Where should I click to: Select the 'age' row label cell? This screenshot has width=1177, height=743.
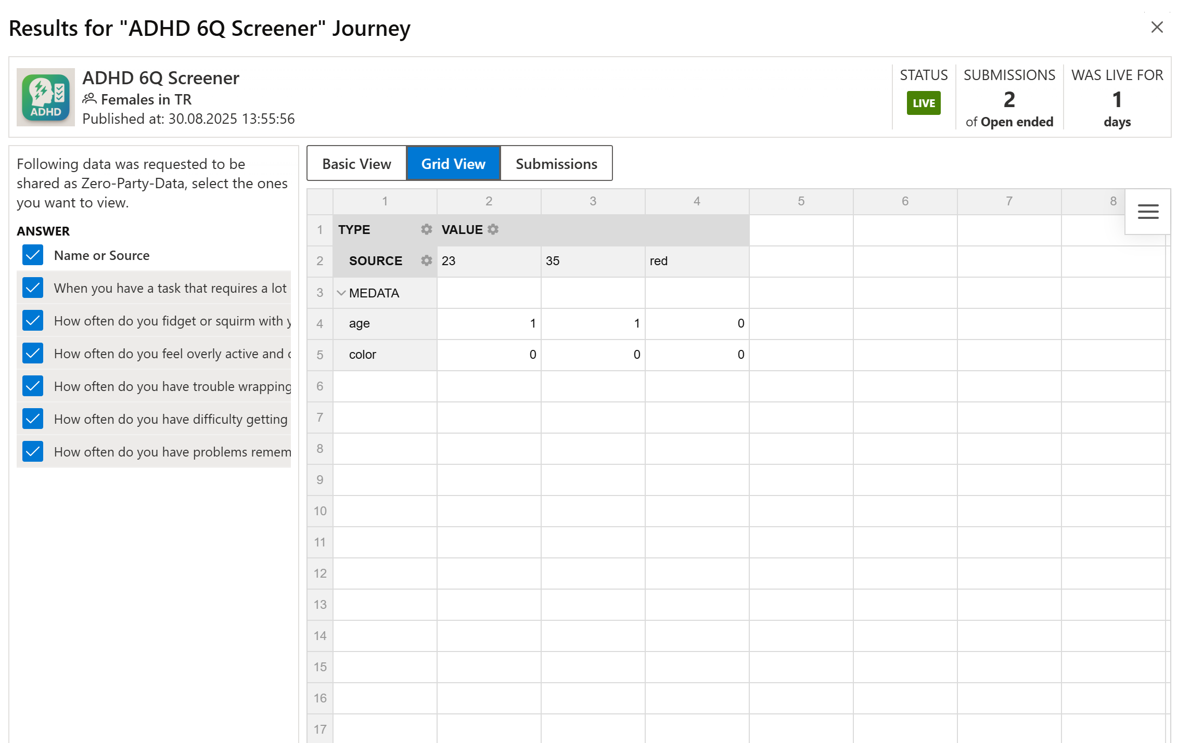[385, 323]
